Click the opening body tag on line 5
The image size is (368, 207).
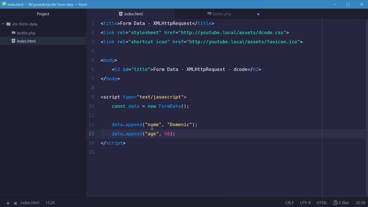coord(109,60)
